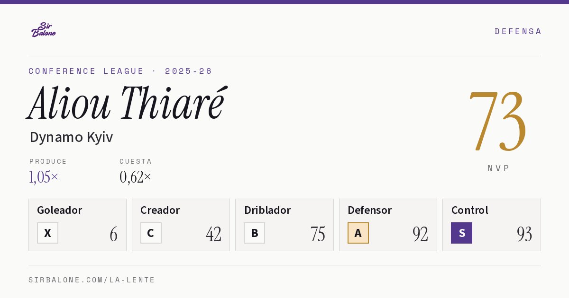Click the Driblador score 75
569x298 pixels.
click(x=318, y=234)
